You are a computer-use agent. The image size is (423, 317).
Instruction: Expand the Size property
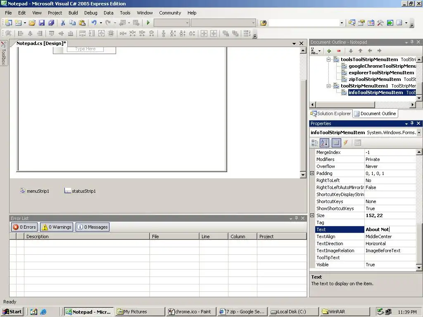312,215
